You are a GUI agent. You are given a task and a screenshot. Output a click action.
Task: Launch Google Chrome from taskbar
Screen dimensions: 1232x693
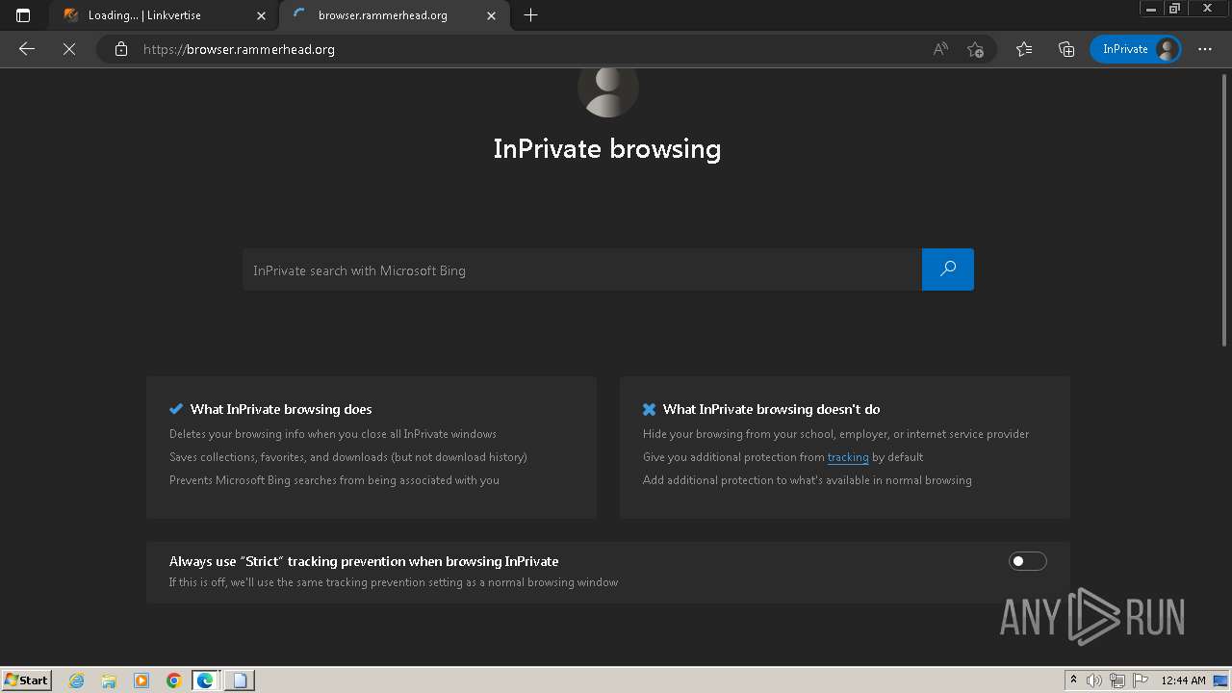173,680
